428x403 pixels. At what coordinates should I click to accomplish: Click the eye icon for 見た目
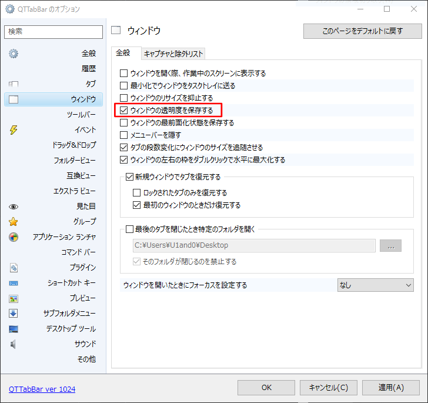pyautogui.click(x=14, y=207)
